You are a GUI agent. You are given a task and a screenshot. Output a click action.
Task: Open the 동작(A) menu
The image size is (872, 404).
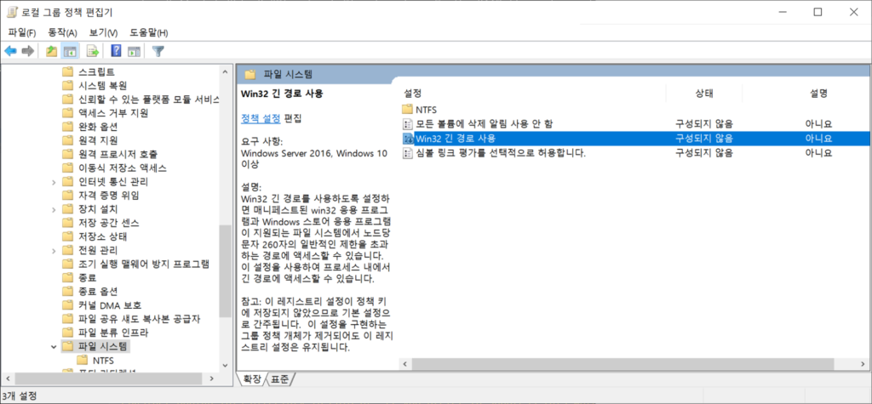click(x=62, y=32)
